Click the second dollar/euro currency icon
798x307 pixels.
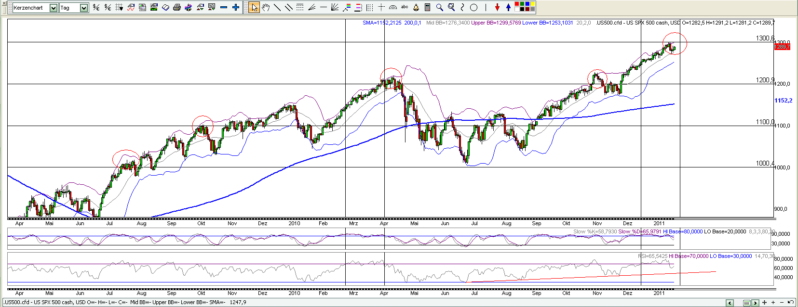click(108, 7)
